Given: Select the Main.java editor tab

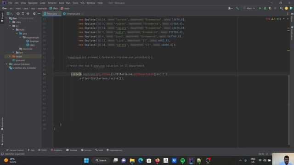Looking at the screenshot, I should 51,14.
